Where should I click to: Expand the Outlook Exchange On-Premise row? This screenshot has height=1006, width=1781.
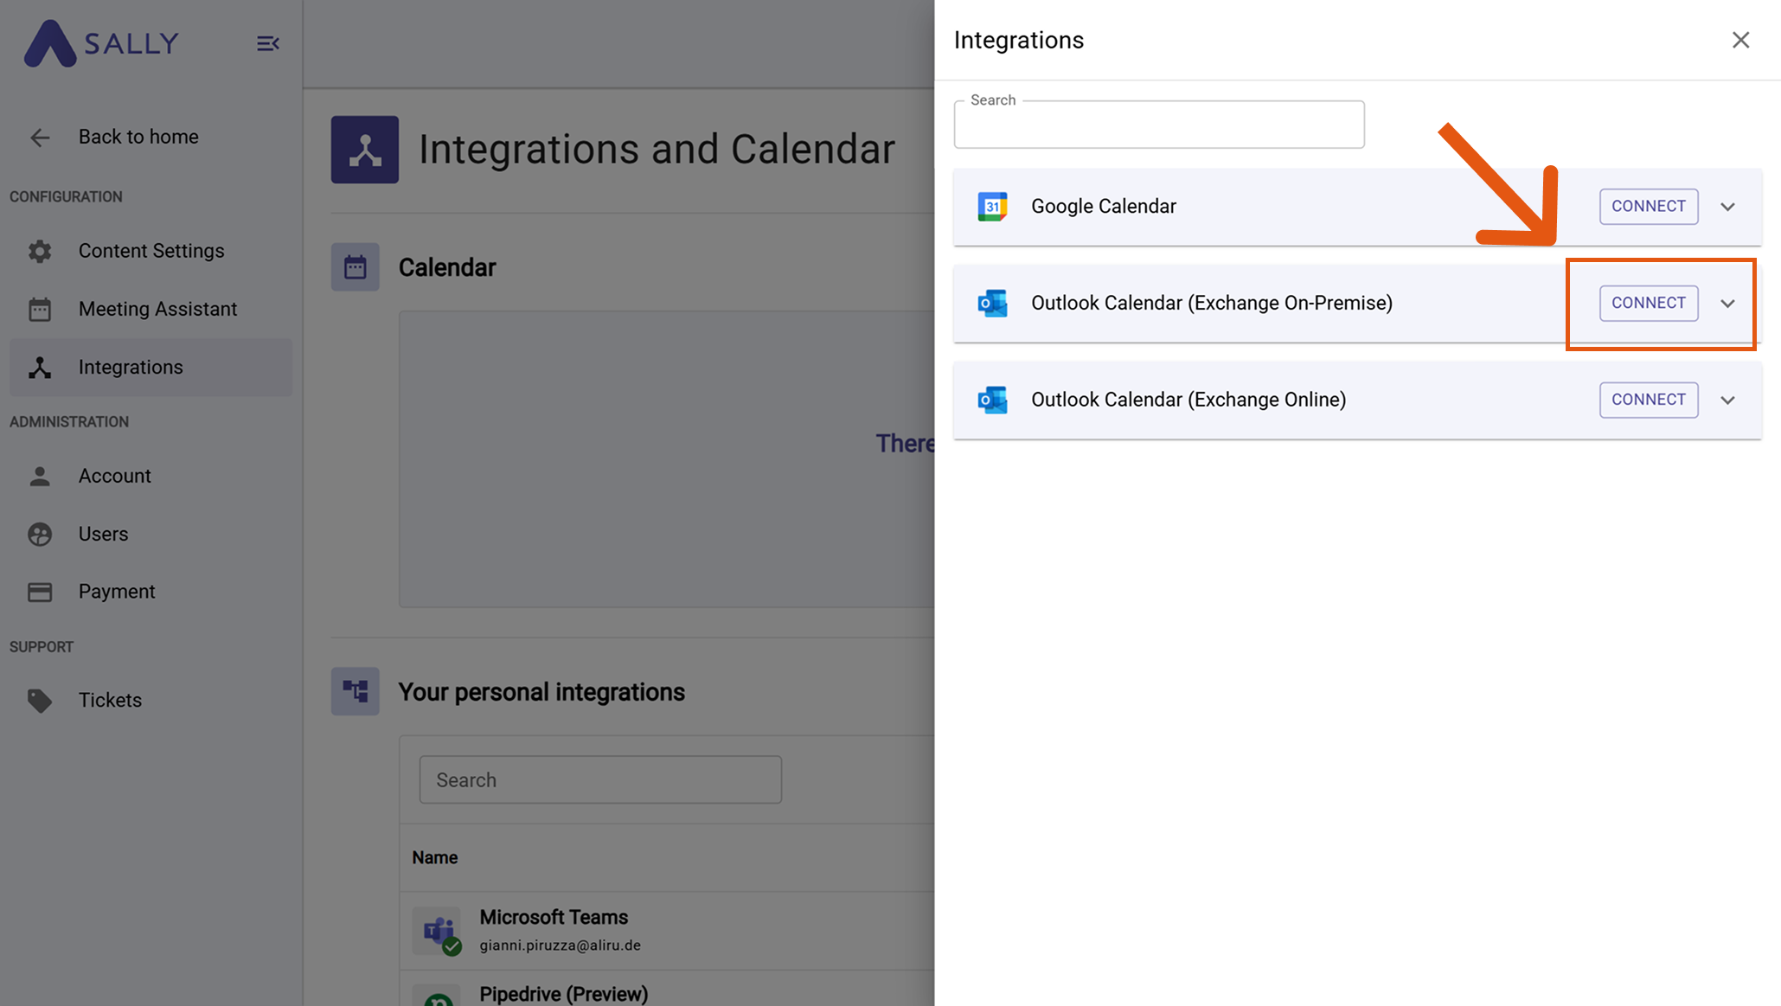[x=1727, y=304]
